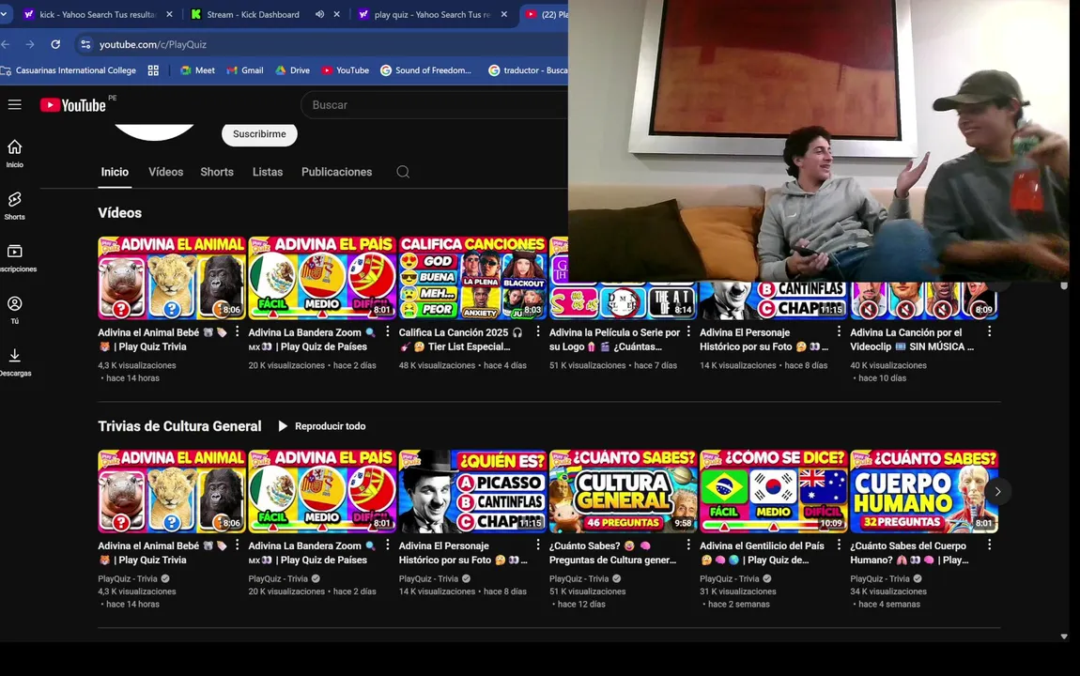Go back in browser history

pyautogui.click(x=6, y=44)
